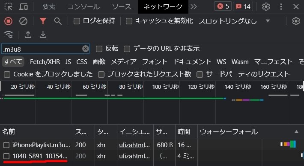
Task: Open ulizahtml initiator link for iPhonePlaylist
Action: [134, 145]
